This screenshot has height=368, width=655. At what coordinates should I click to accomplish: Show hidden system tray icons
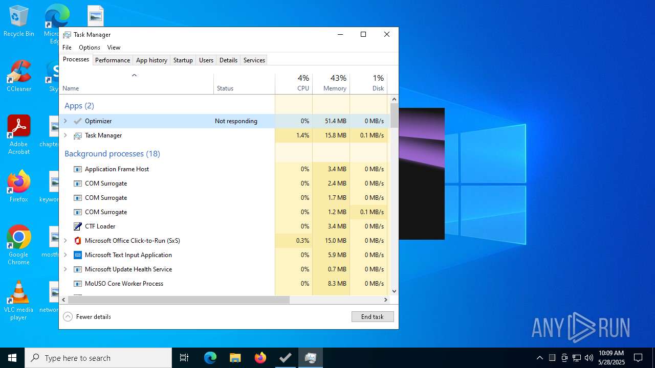point(539,358)
